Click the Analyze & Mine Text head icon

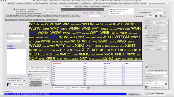coord(147,87)
